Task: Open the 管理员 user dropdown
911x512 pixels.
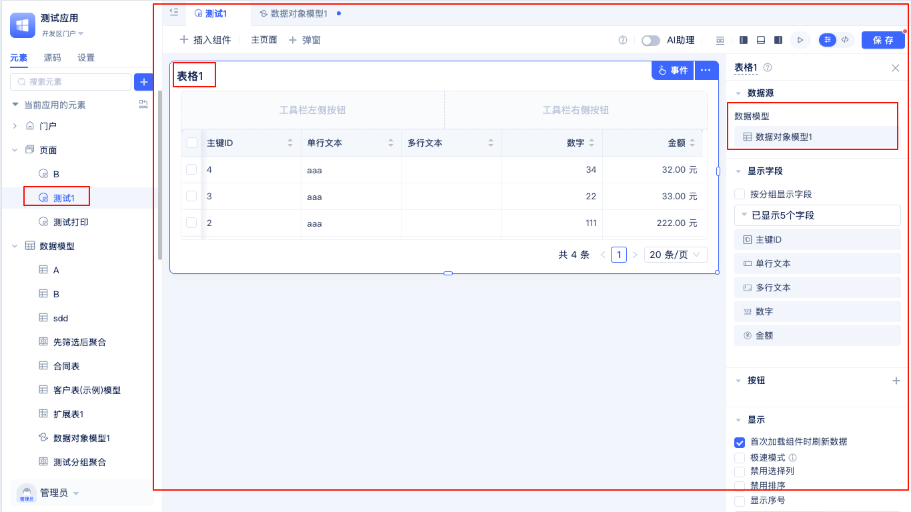Action: point(59,493)
